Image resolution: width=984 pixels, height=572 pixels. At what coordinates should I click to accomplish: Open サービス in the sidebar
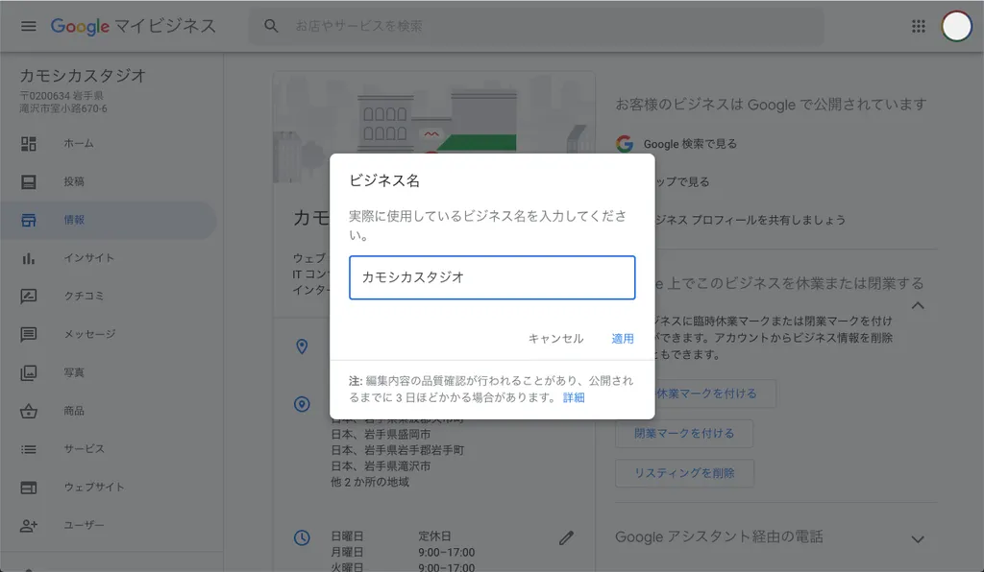click(x=108, y=449)
